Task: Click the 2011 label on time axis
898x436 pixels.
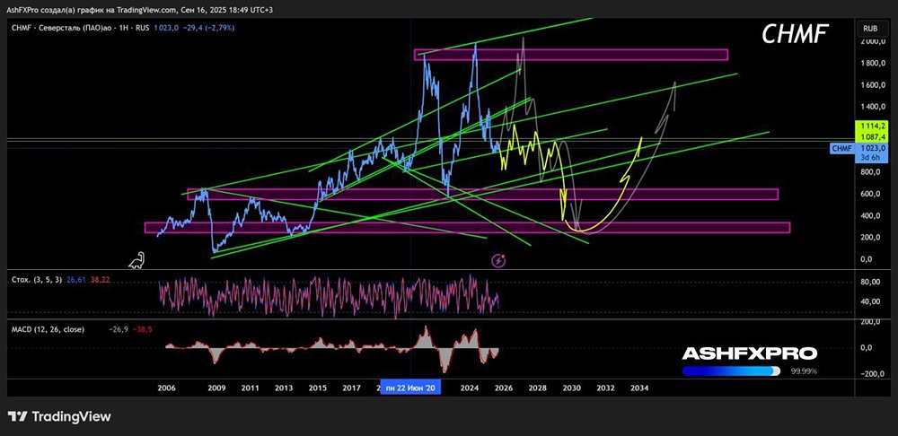Action: click(250, 388)
